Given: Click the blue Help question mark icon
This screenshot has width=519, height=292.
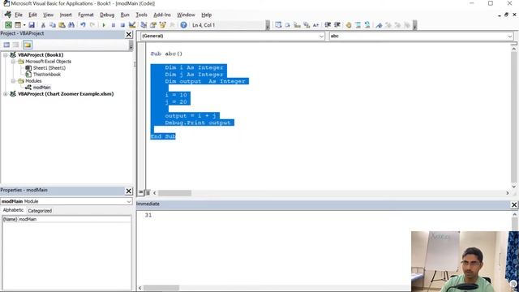Looking at the screenshot, I should [184, 25].
